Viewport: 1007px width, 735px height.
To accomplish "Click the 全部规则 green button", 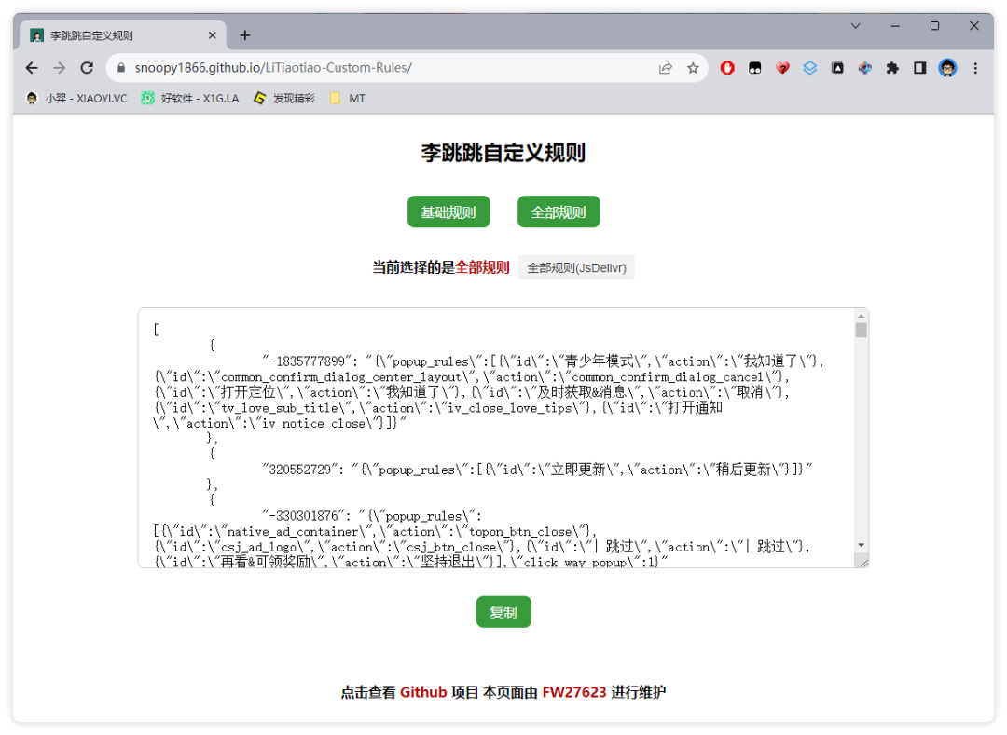I will [559, 211].
